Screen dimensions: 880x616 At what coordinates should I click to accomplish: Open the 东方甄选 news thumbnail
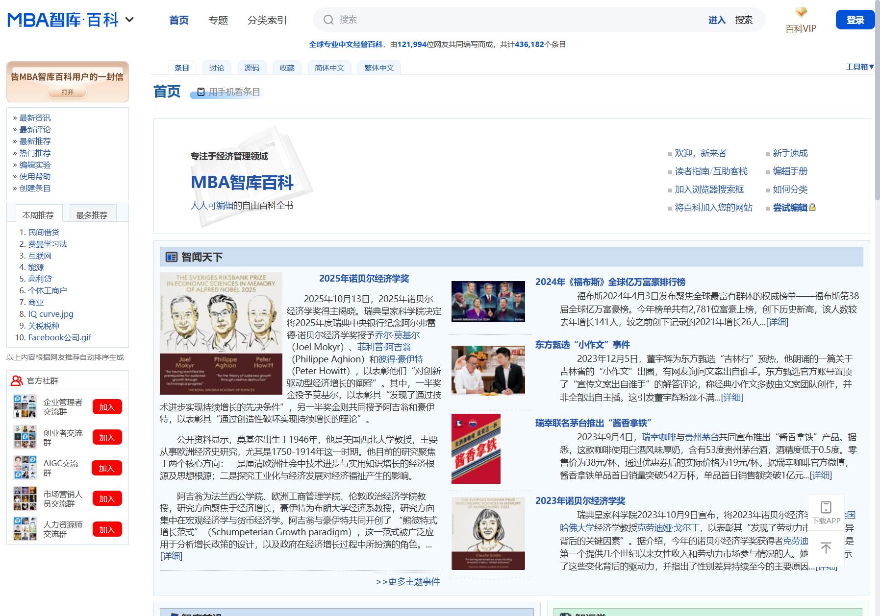pyautogui.click(x=488, y=370)
